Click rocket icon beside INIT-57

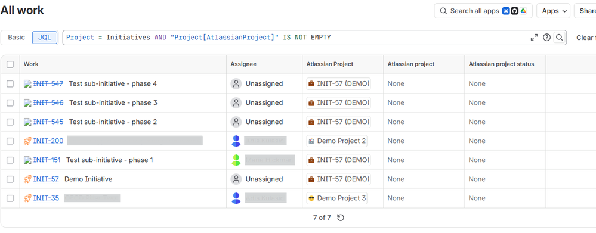(x=27, y=179)
